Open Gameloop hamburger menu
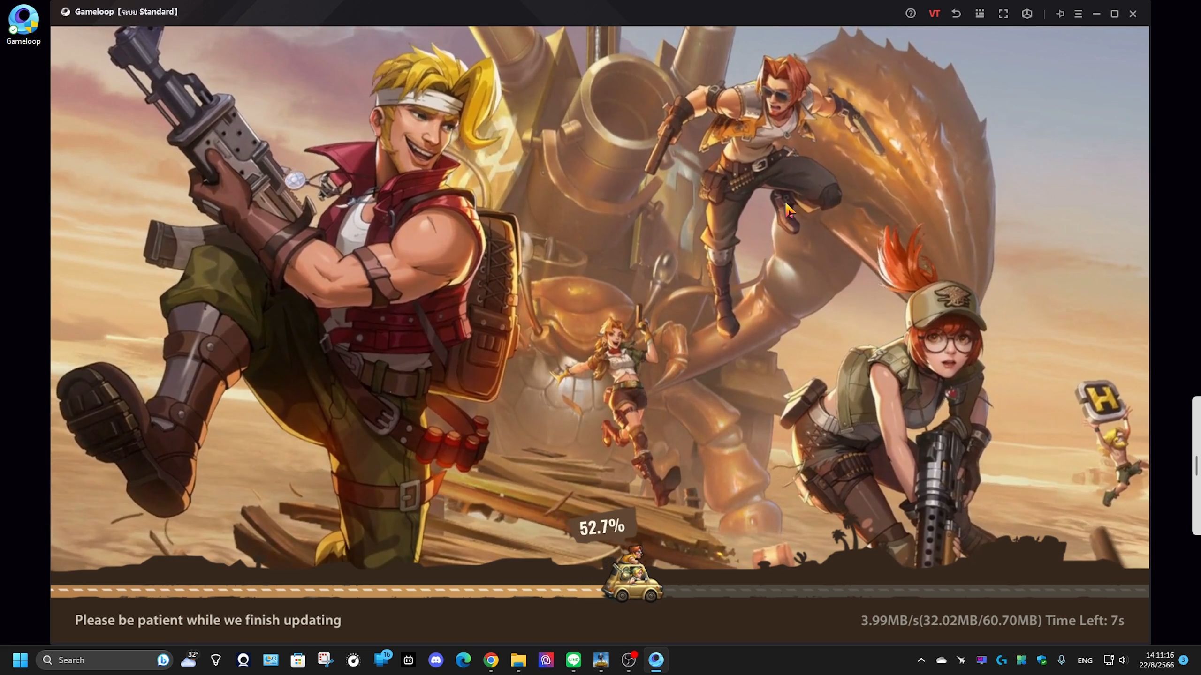 [1078, 14]
